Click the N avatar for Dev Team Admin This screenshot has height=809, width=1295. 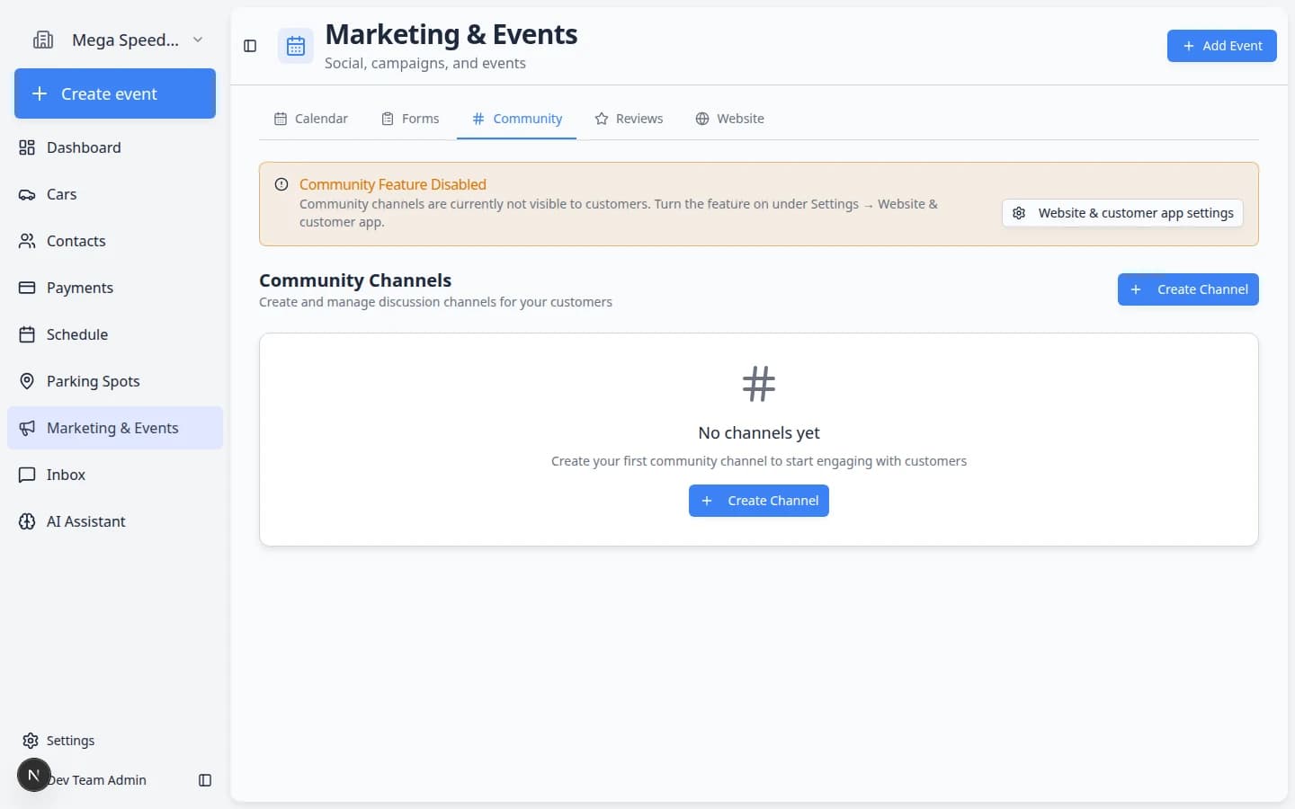(x=33, y=775)
